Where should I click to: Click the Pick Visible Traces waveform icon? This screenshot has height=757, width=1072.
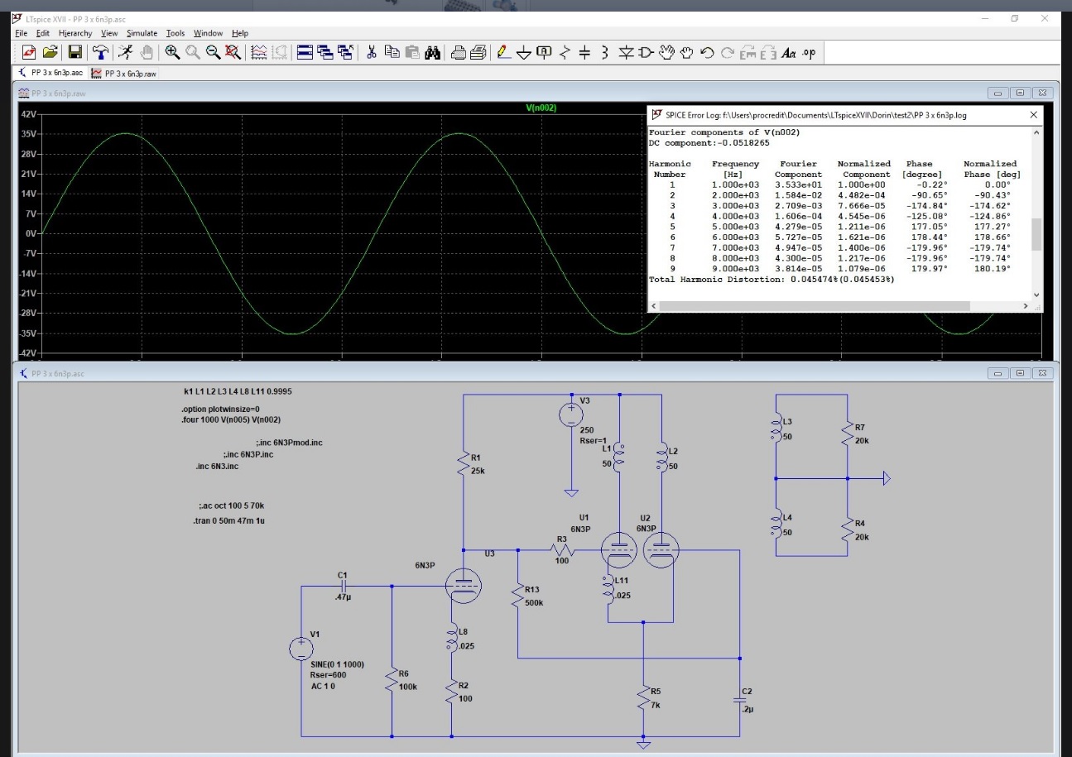[x=259, y=53]
